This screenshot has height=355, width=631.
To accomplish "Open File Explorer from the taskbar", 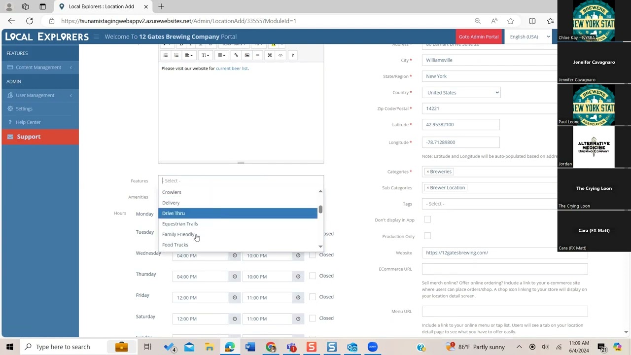I will coord(210,347).
